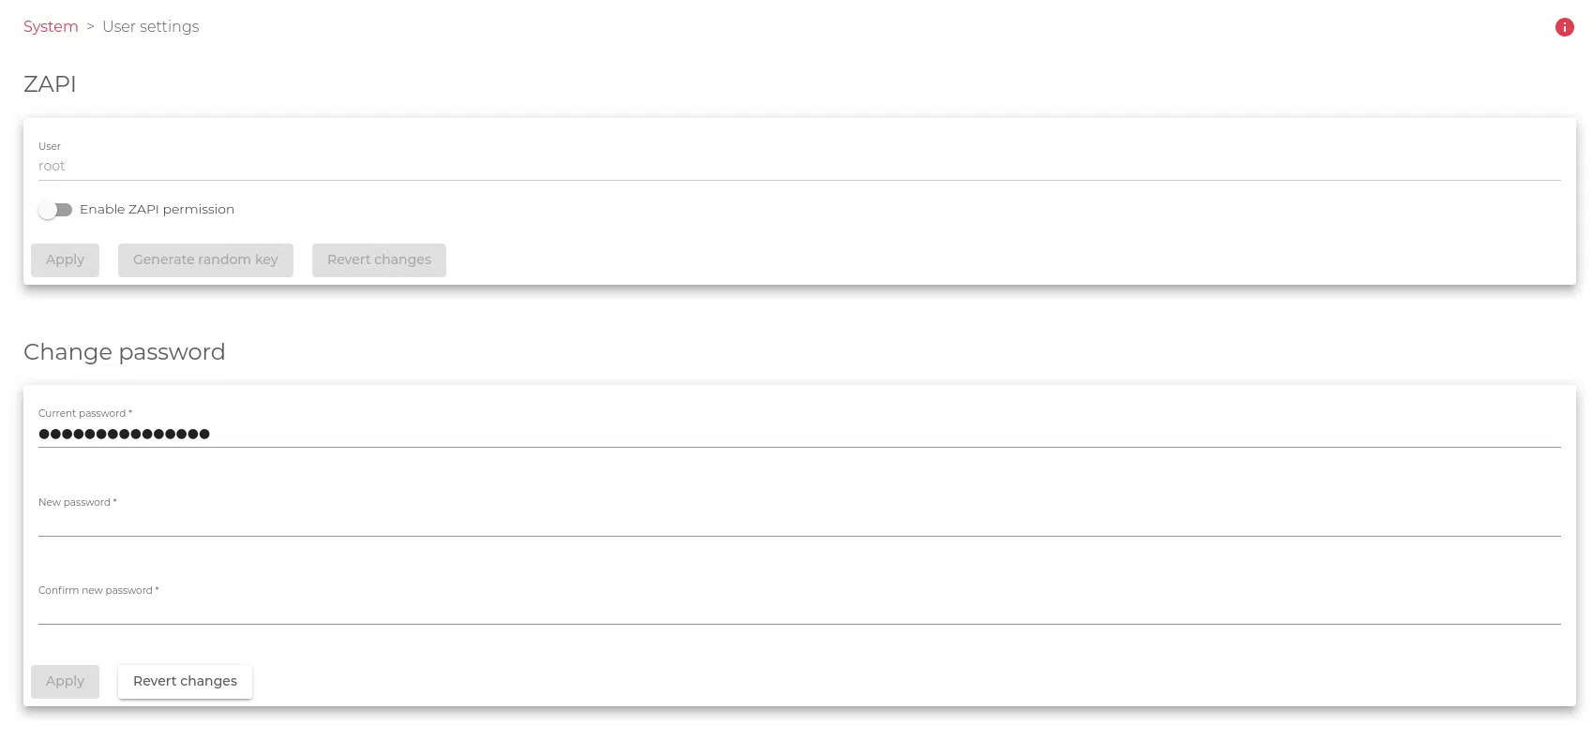Click the Current password label
1593x754 pixels.
[x=84, y=413]
